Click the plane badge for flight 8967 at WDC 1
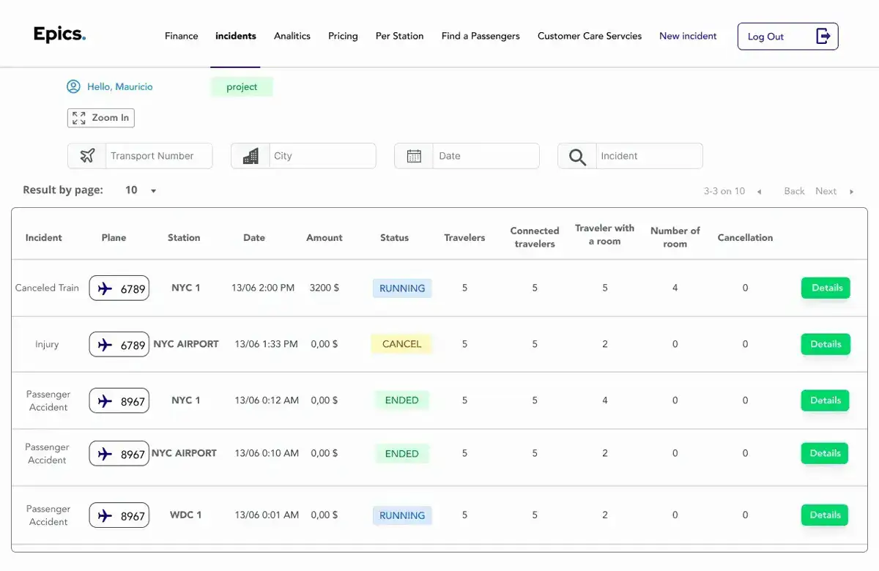 coord(119,515)
